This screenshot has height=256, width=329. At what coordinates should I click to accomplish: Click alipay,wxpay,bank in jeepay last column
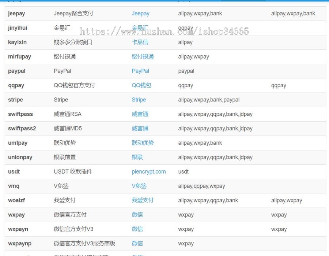293,14
